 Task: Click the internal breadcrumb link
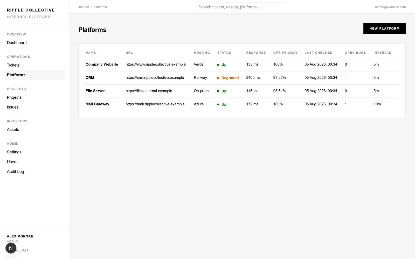(84, 7)
